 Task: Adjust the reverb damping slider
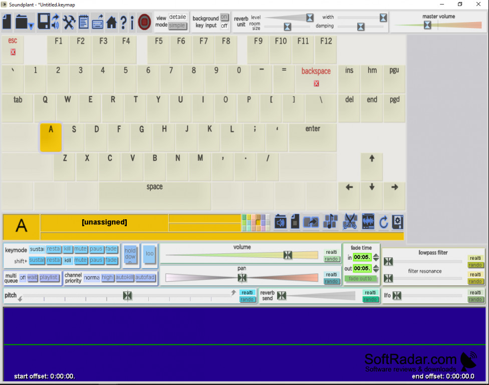click(x=361, y=27)
